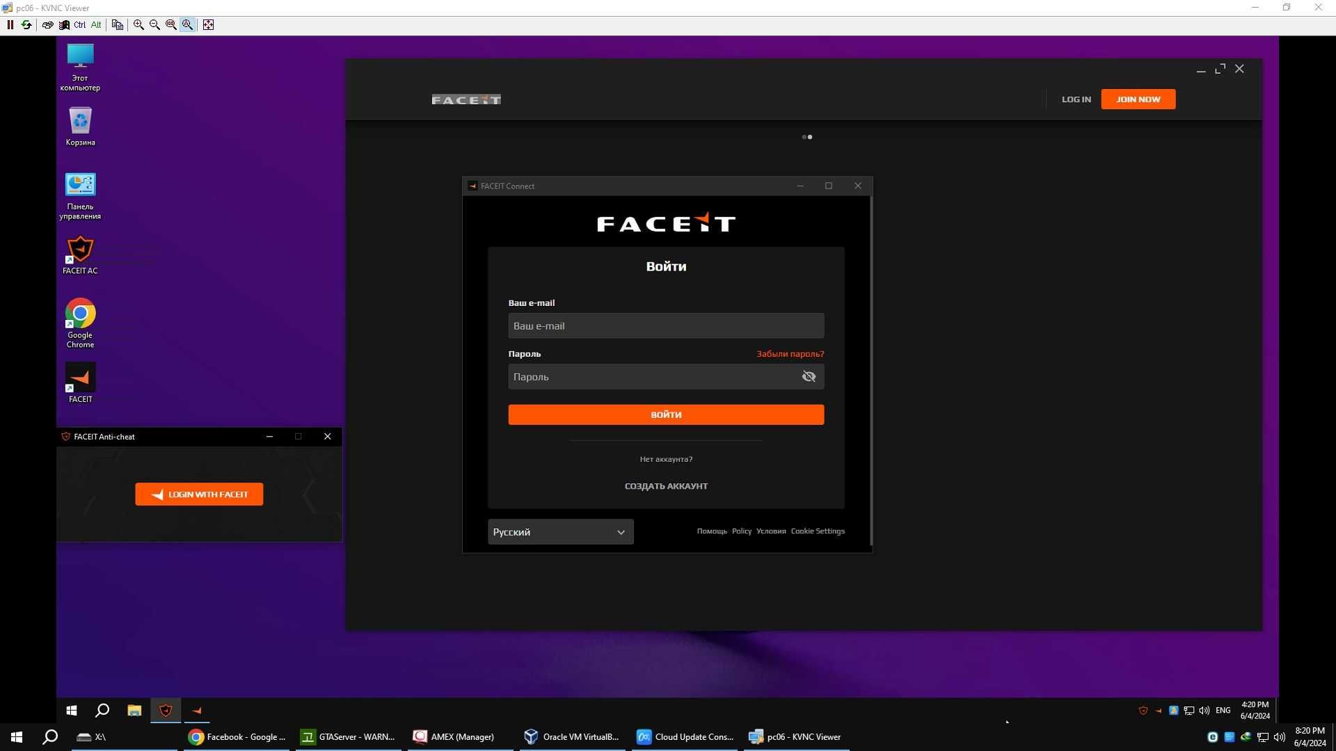The width and height of the screenshot is (1336, 751).
Task: Click LOGIN WITH FACEIT in Anti-cheat window
Action: pos(199,494)
